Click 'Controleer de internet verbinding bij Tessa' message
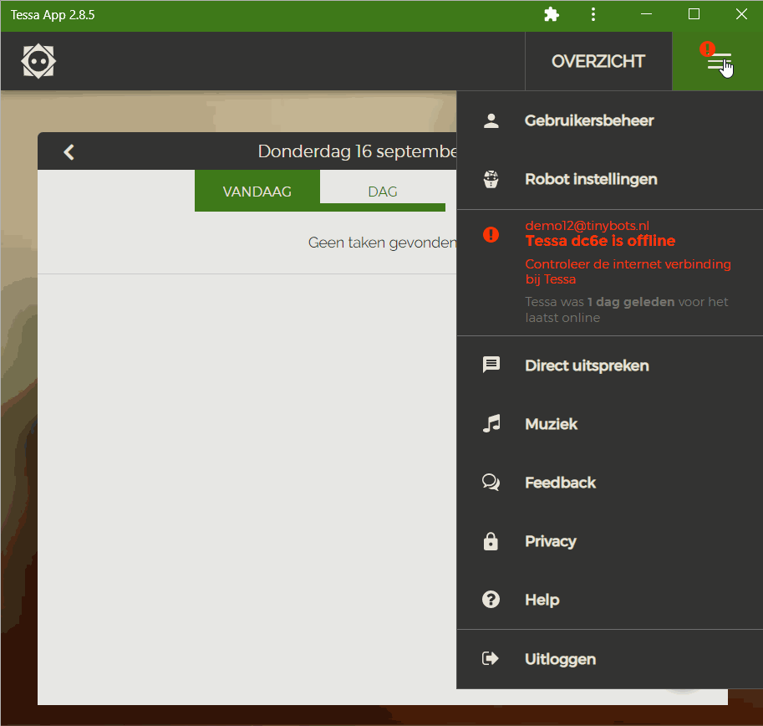The image size is (763, 726). (628, 271)
